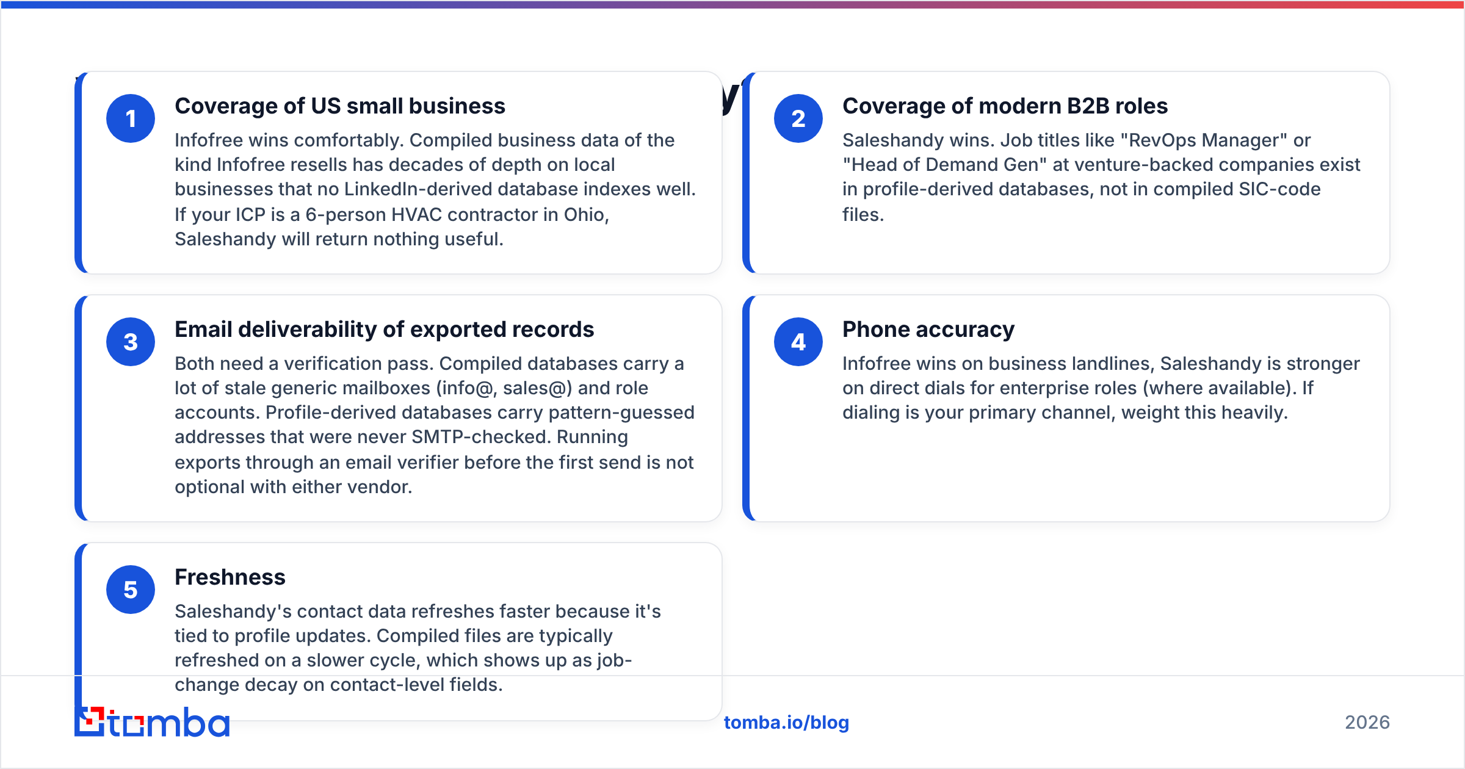Viewport: 1465px width, 769px height.
Task: Click the tomba logo
Action: pos(152,722)
